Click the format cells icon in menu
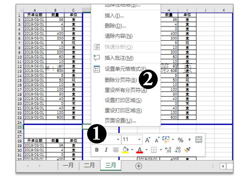 pos(97,69)
